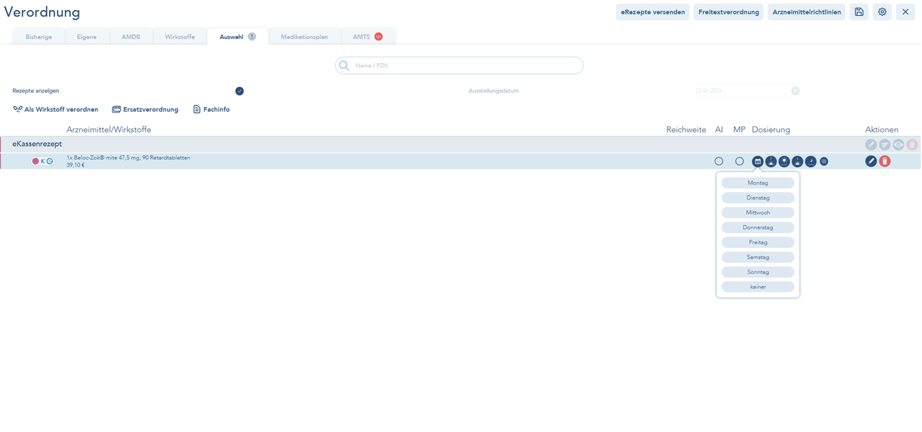
Task: Choose Mittwoch from the weekday dropdown
Action: tap(758, 213)
